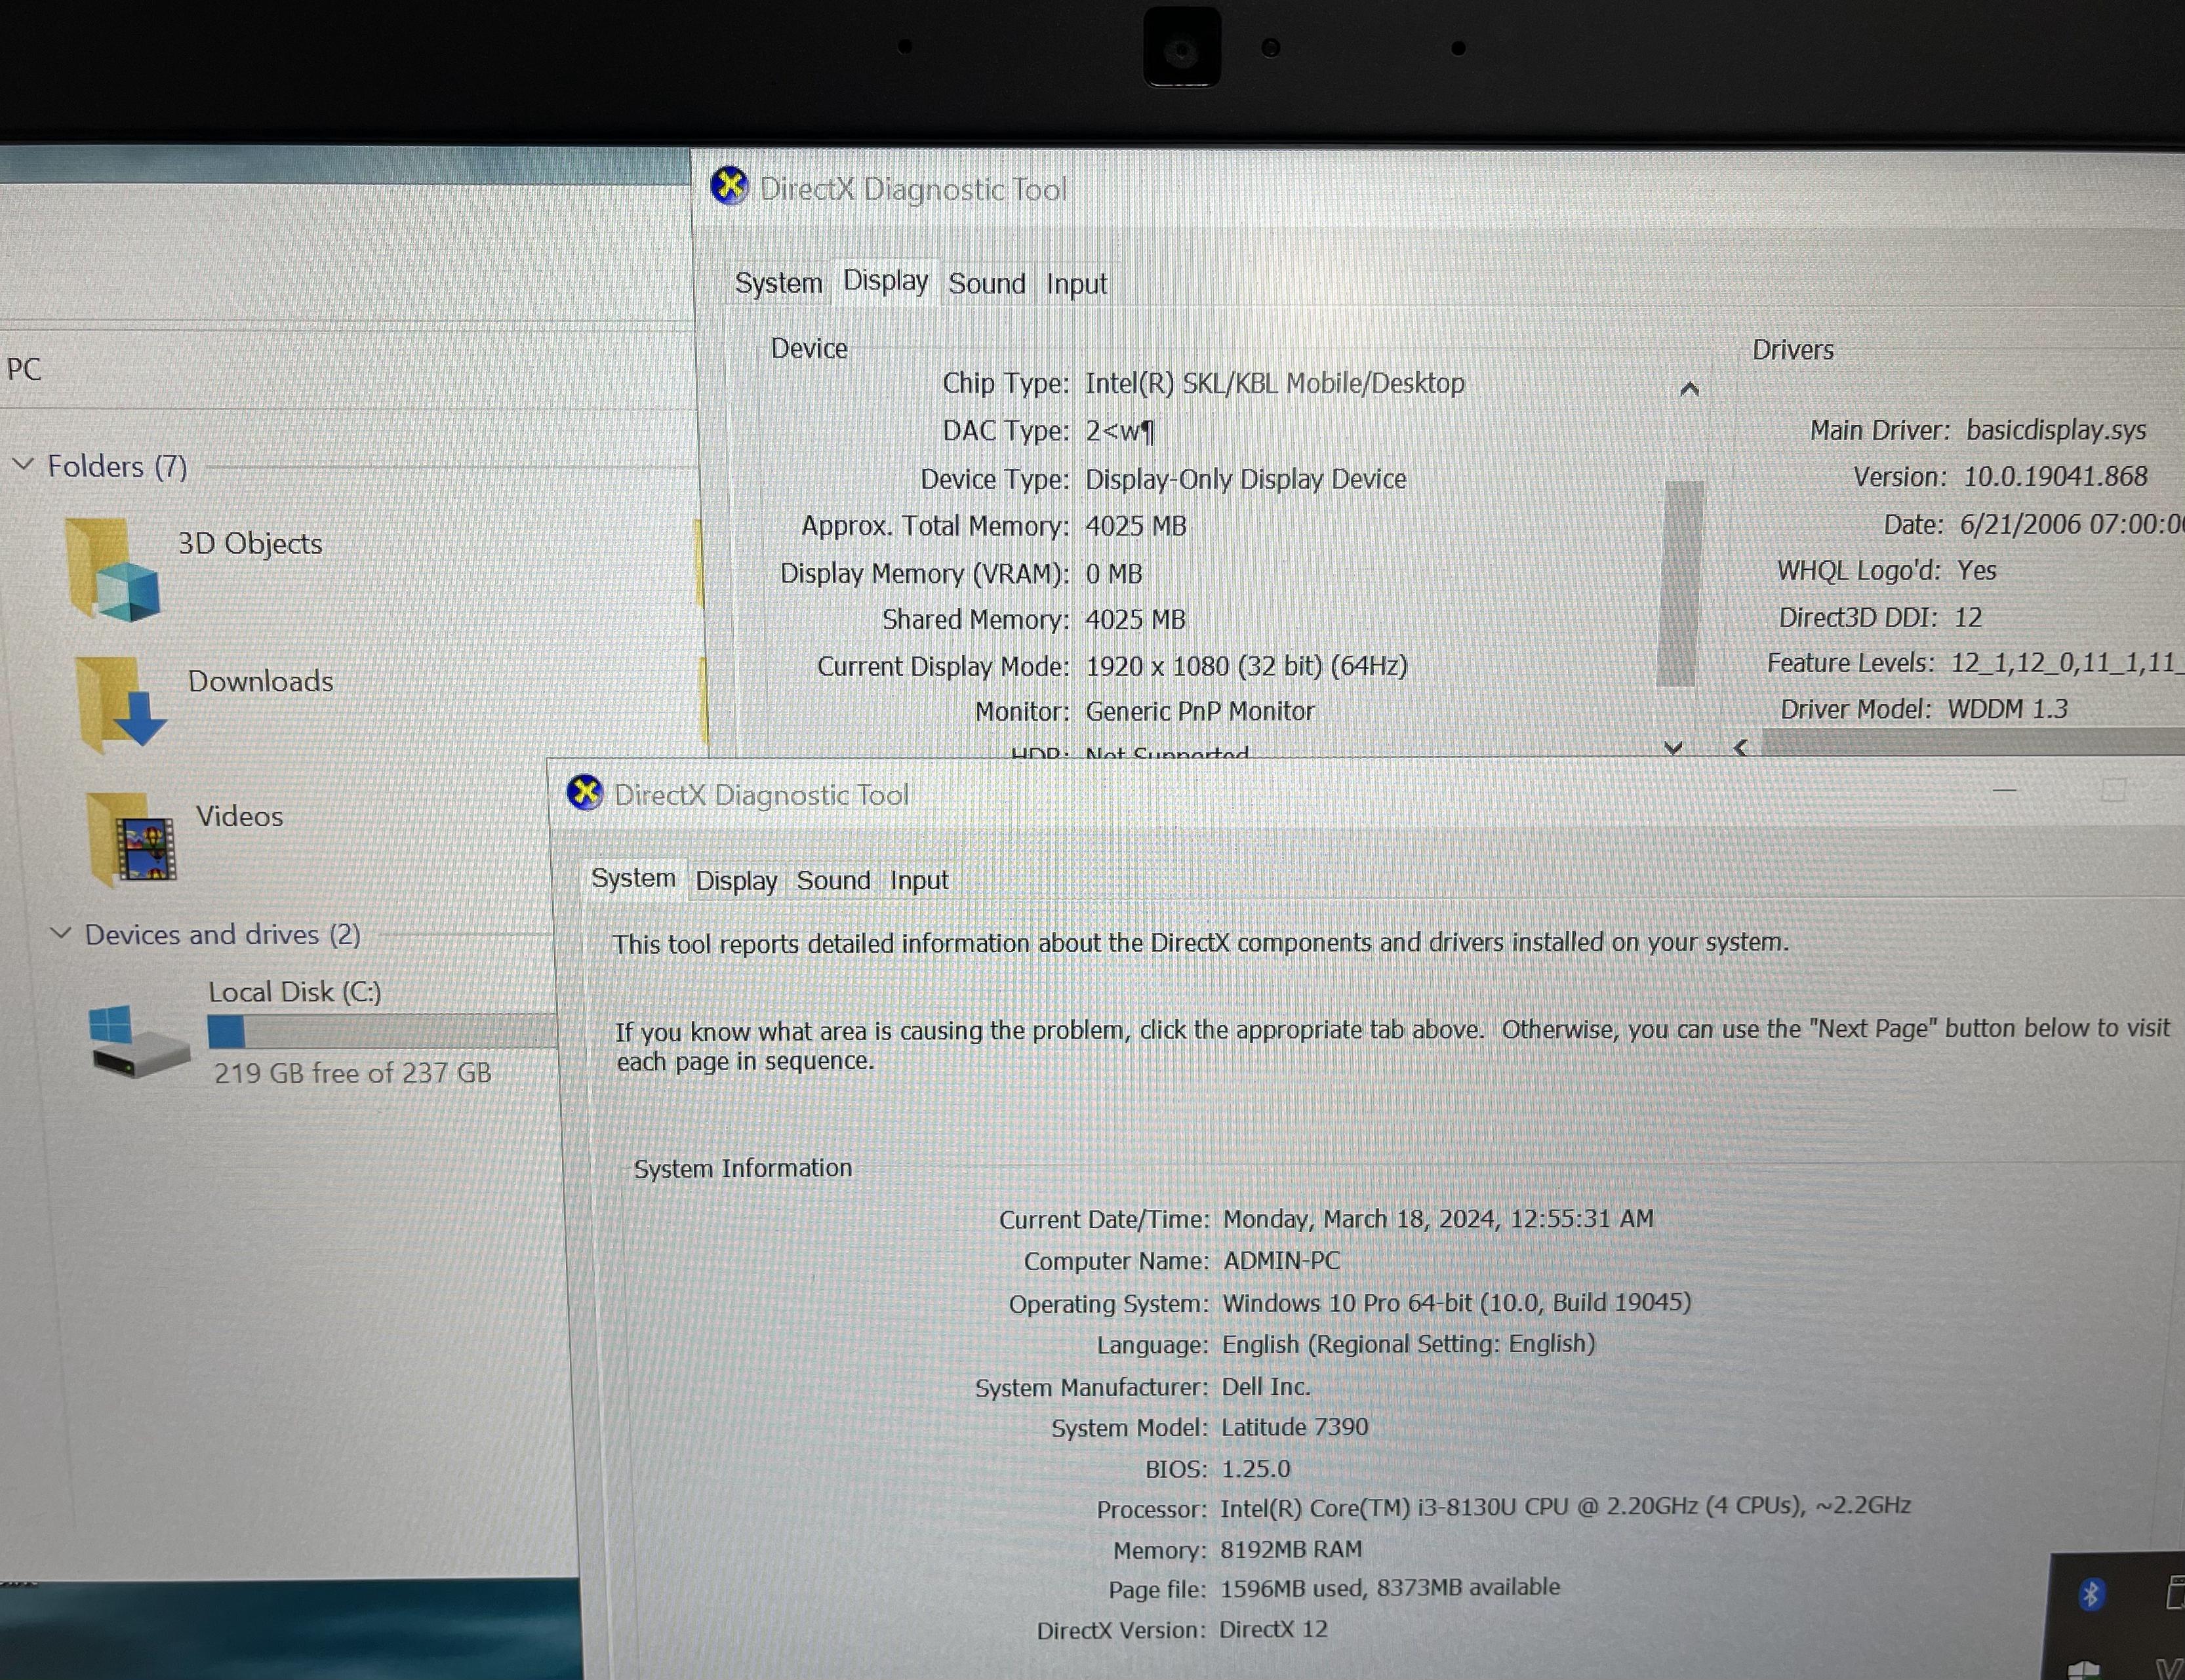Click the Display Memory (VRAM) value 0 MB

pyautogui.click(x=1114, y=574)
